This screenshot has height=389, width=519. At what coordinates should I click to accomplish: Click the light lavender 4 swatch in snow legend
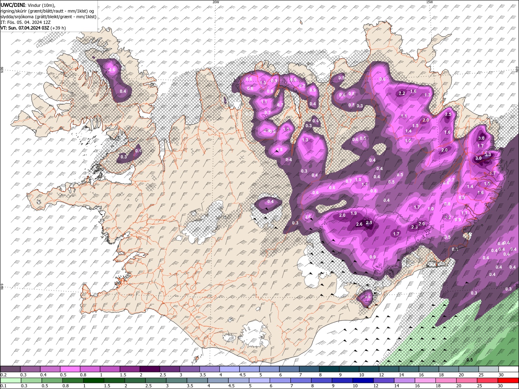[229, 369]
